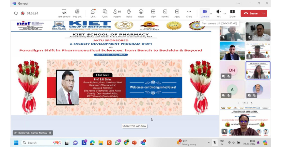Open the View layout options
The height and width of the screenshot is (147, 281).
153,13
